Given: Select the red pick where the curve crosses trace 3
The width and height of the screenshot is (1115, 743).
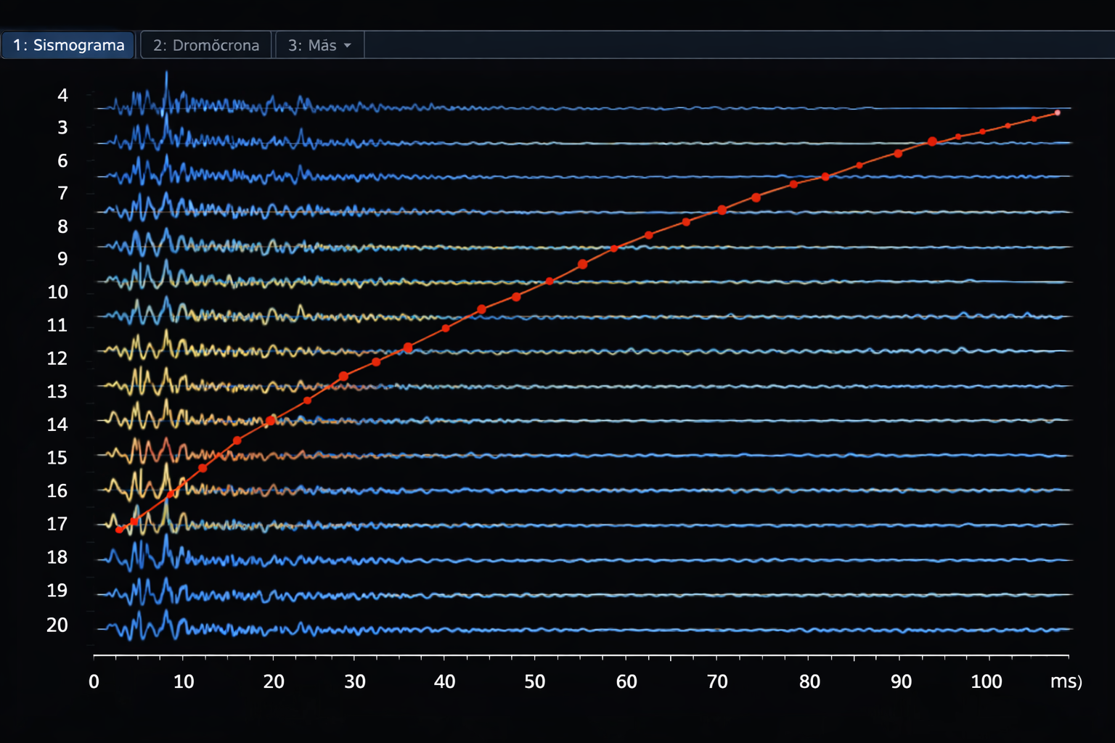Looking at the screenshot, I should (932, 141).
